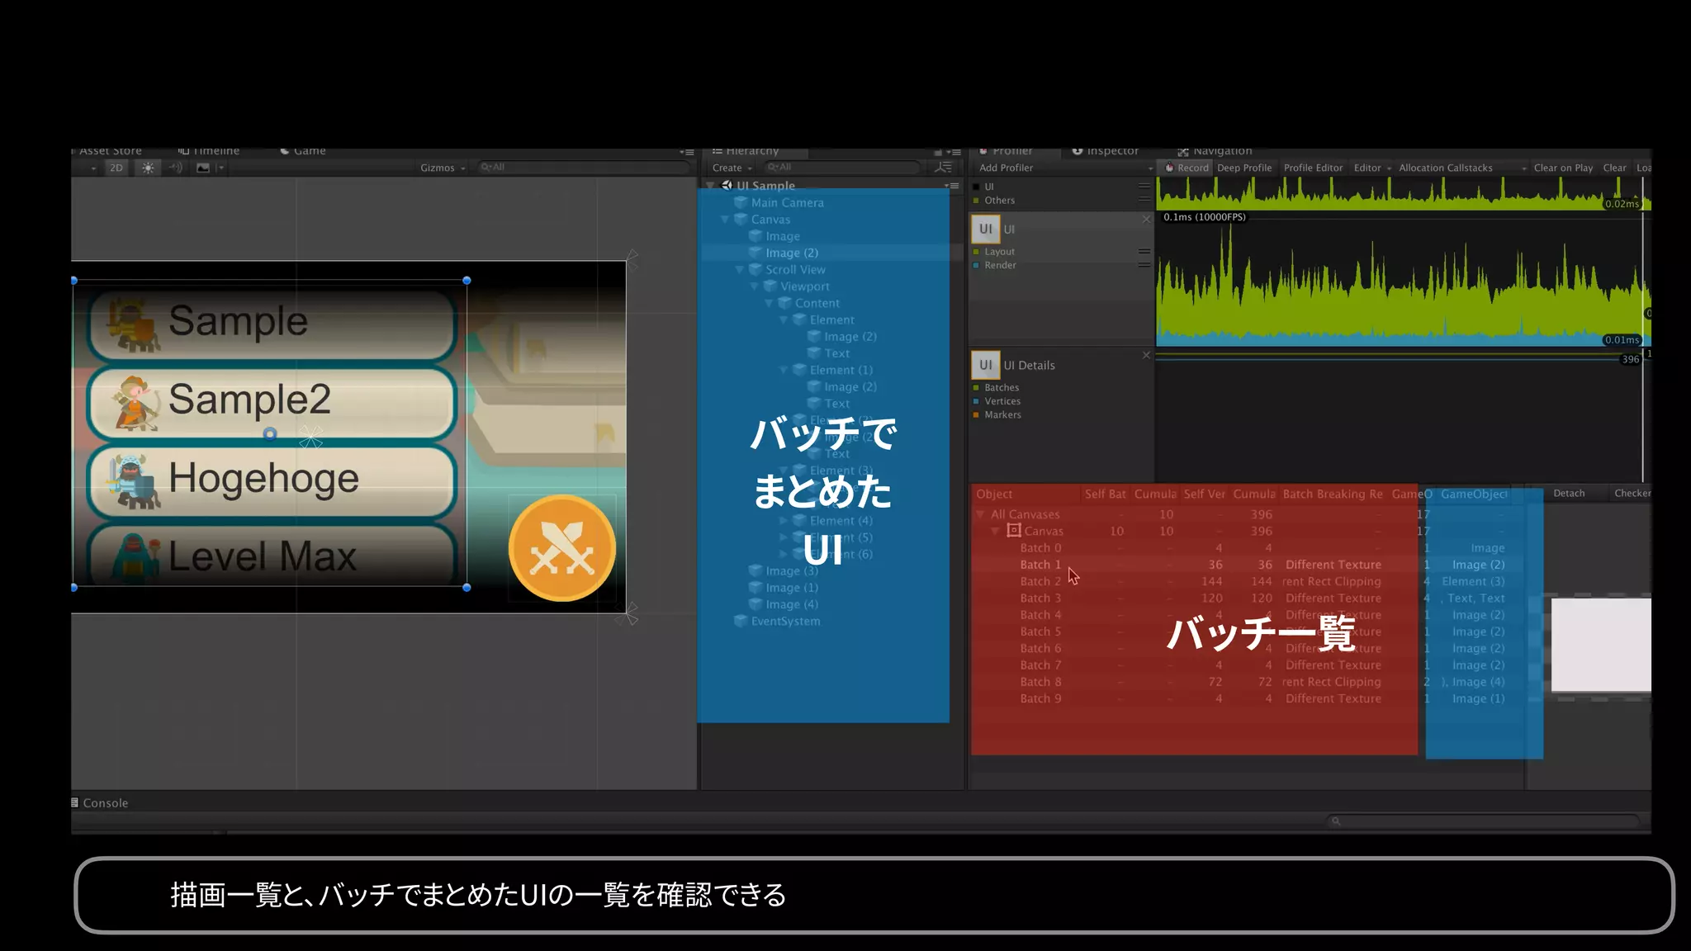1691x951 pixels.
Task: Switch to the Navigation tab
Action: click(1215, 151)
